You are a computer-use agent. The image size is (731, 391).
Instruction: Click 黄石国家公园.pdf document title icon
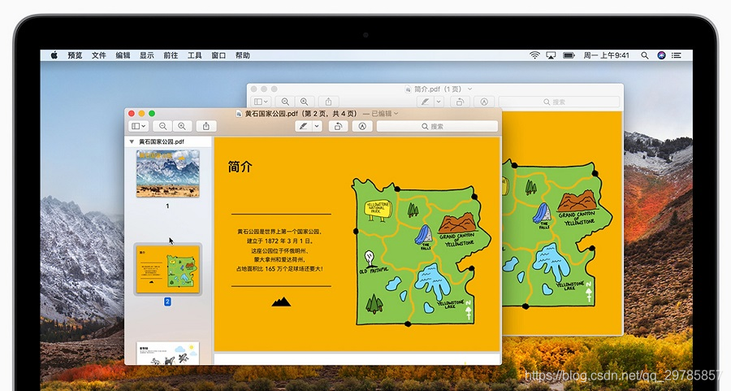point(239,113)
